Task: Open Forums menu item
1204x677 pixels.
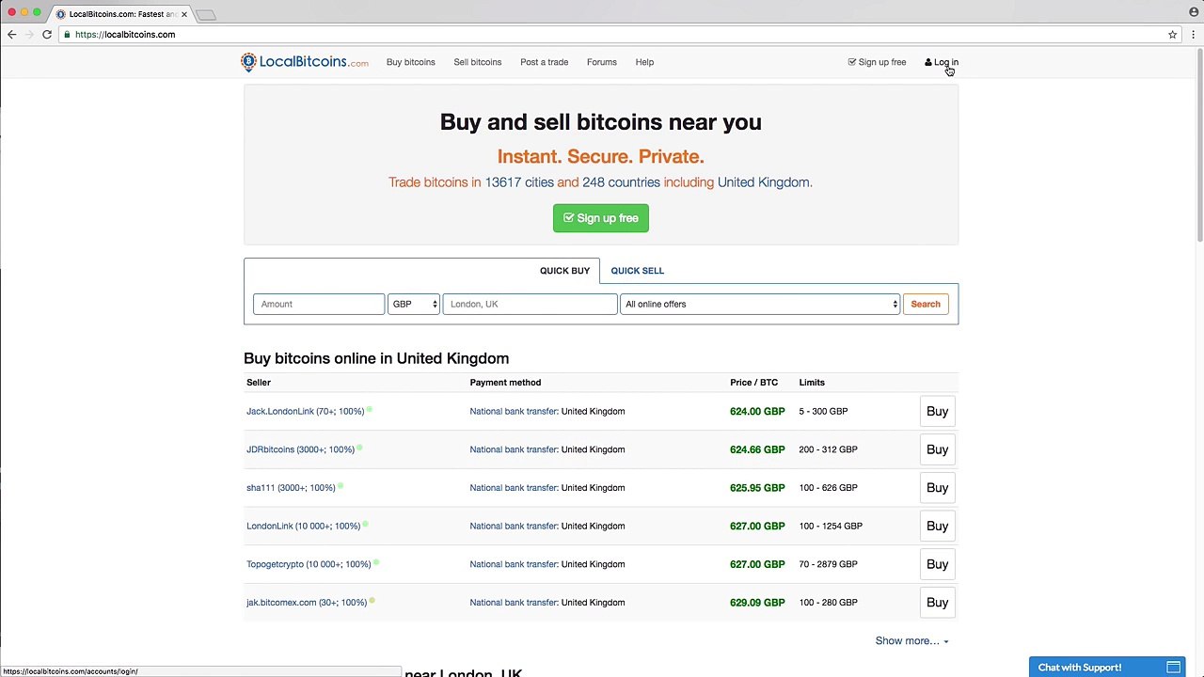Action: point(602,62)
